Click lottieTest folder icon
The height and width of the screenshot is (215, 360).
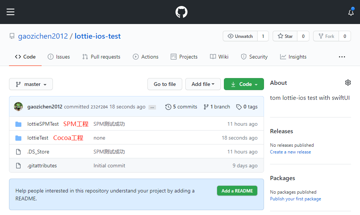pyautogui.click(x=18, y=138)
